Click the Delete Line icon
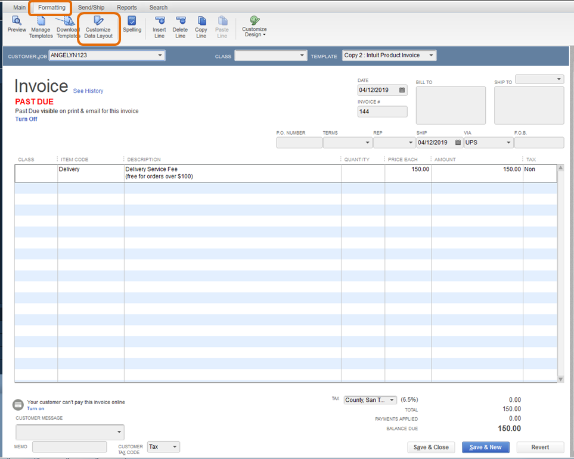The height and width of the screenshot is (459, 574). tap(180, 25)
